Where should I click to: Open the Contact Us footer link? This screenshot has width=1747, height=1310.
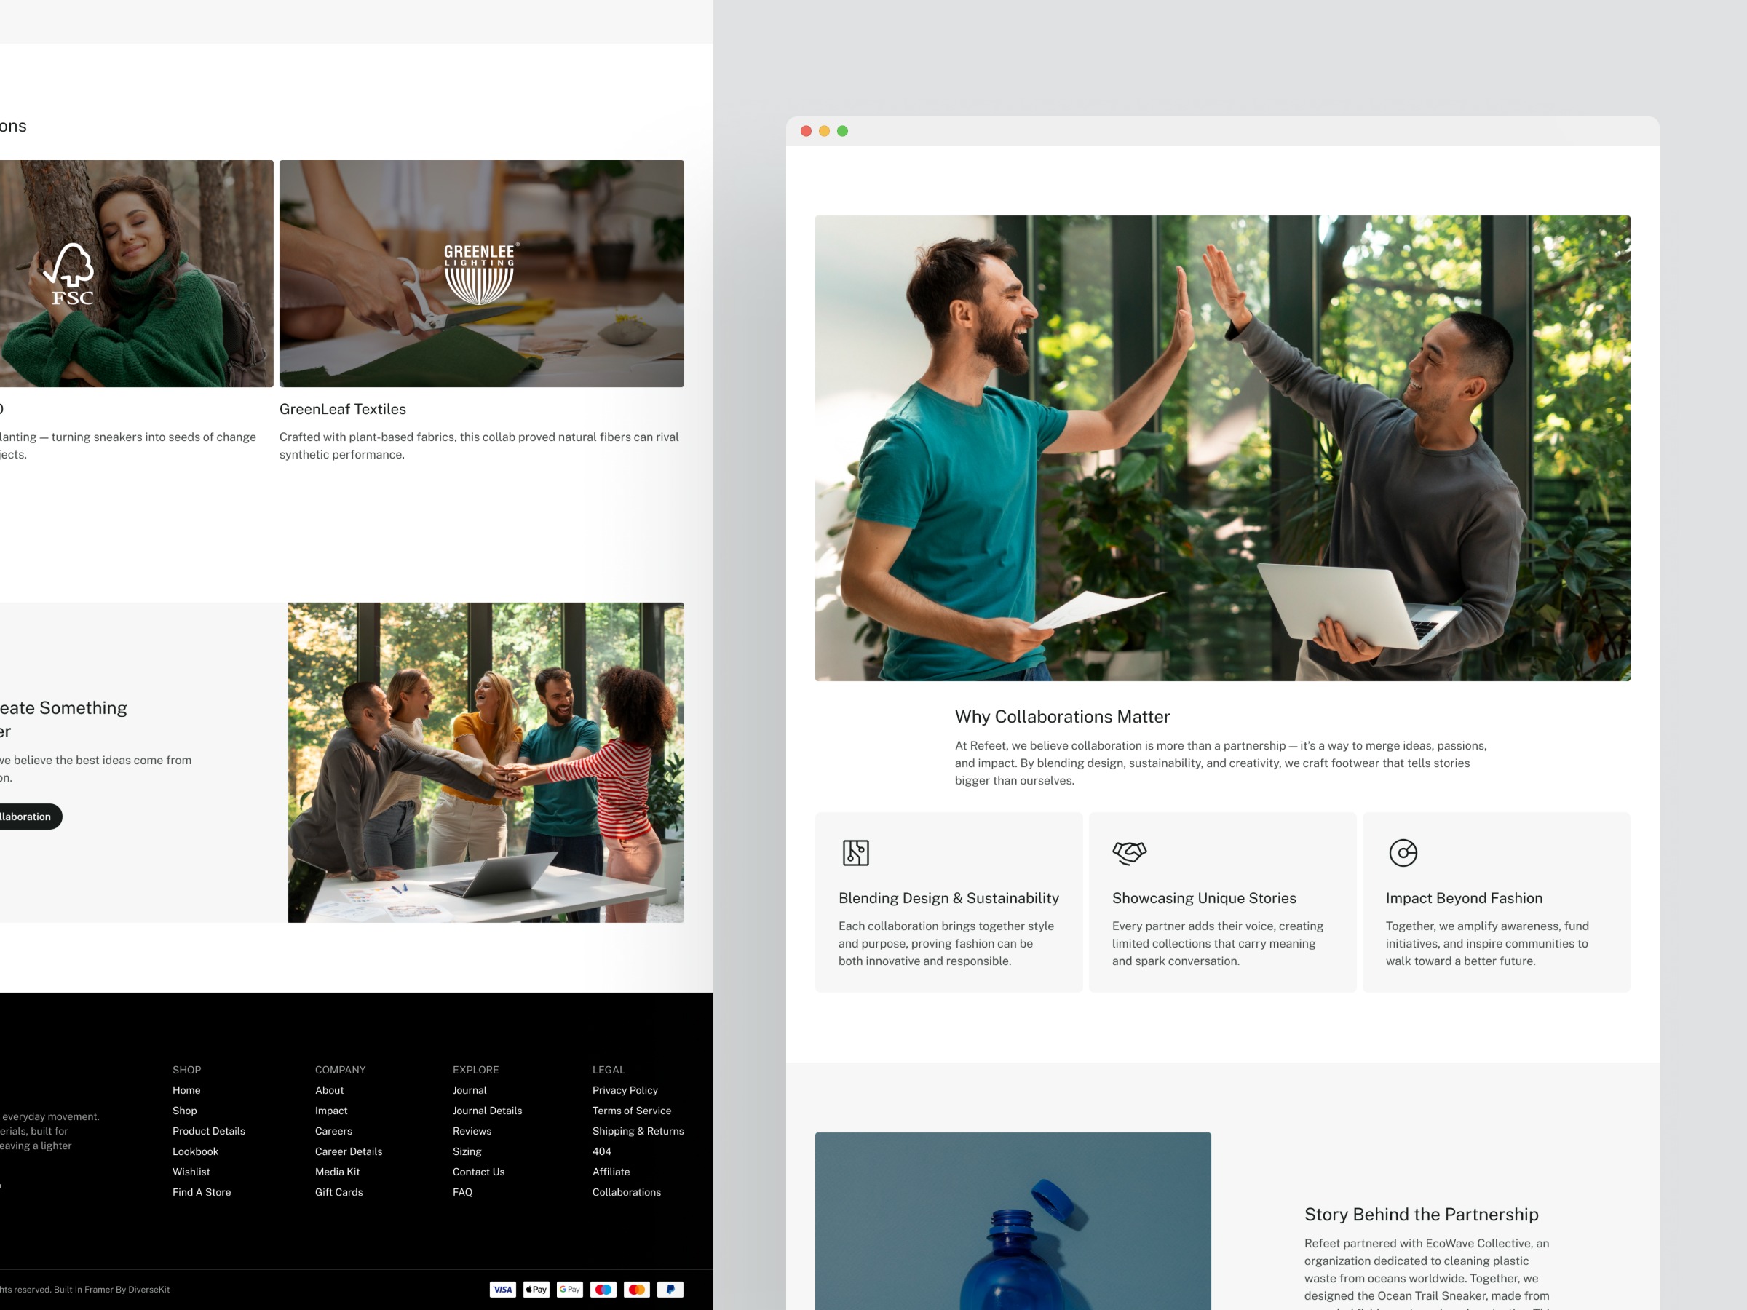[478, 1172]
